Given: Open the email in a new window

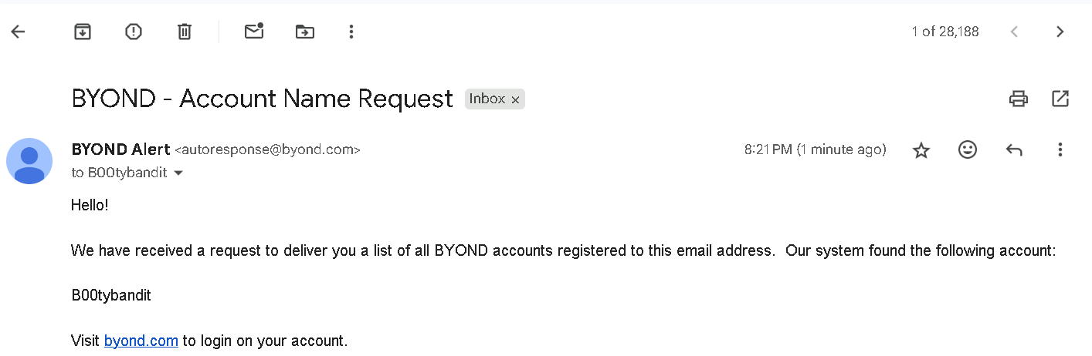Looking at the screenshot, I should point(1060,99).
